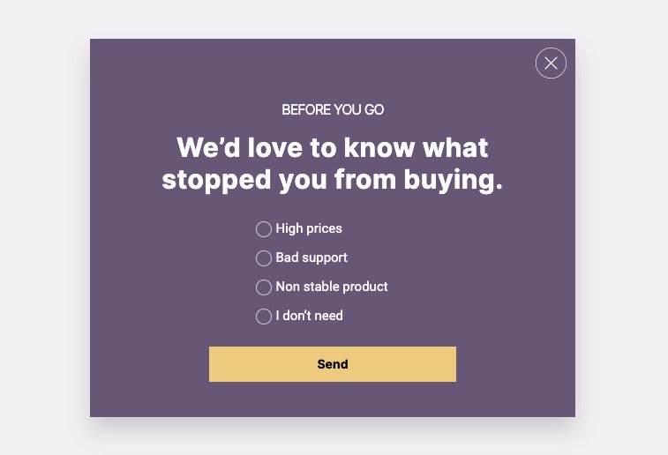Select the High prices radio button
The image size is (668, 455).
point(264,229)
